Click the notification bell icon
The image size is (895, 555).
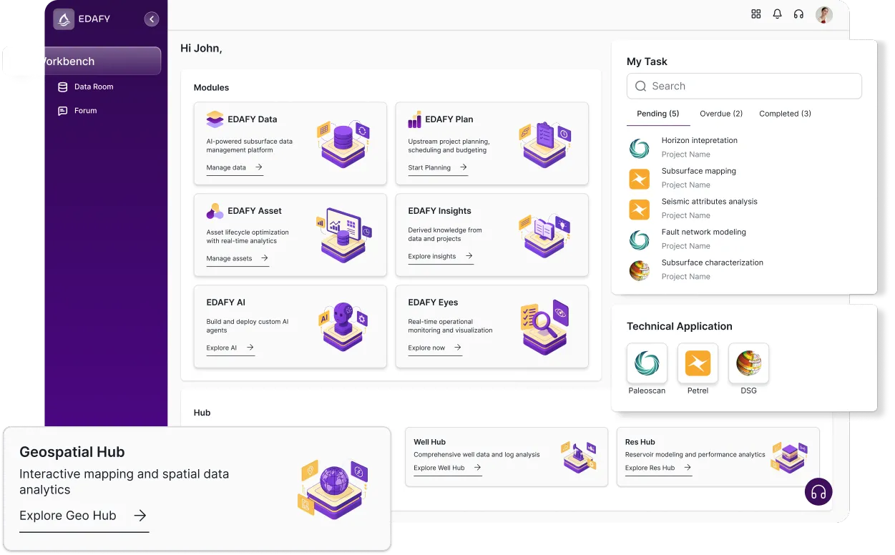click(x=777, y=14)
